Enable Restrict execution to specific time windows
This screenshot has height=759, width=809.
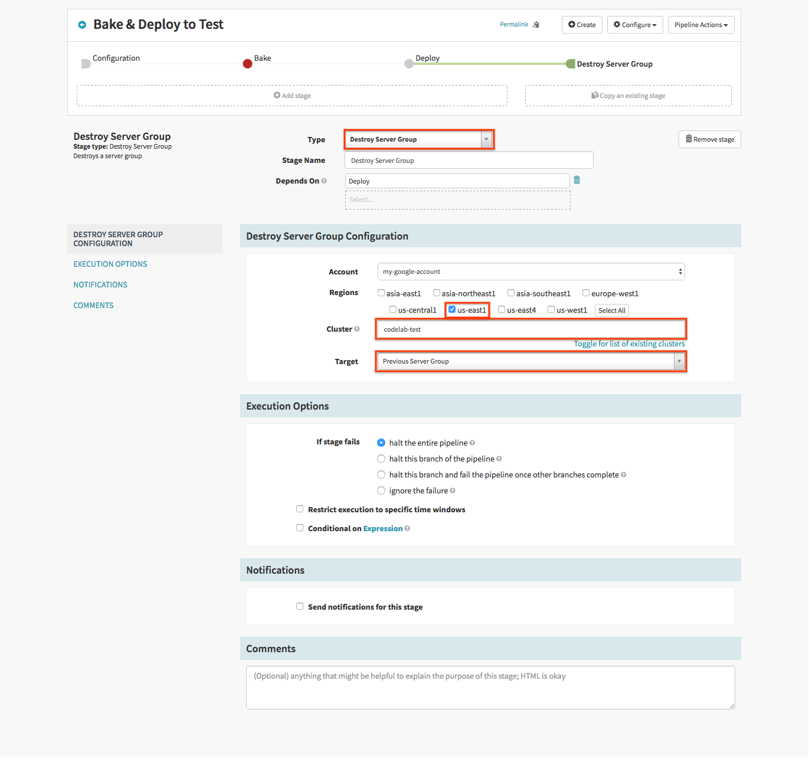[300, 509]
